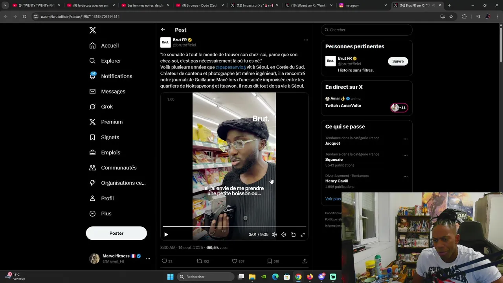This screenshot has height=283, width=503.
Task: Reload the page
Action: [24, 17]
